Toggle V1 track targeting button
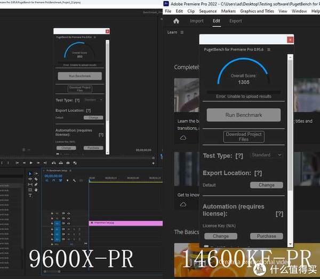 click(58, 224)
